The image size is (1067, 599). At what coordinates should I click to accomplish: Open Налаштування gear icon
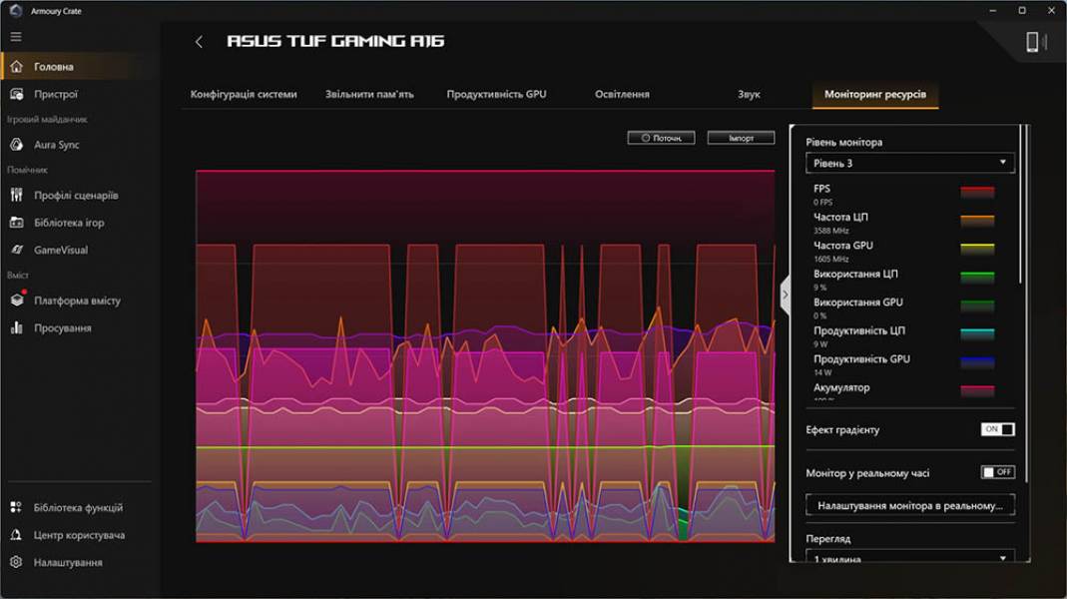17,563
